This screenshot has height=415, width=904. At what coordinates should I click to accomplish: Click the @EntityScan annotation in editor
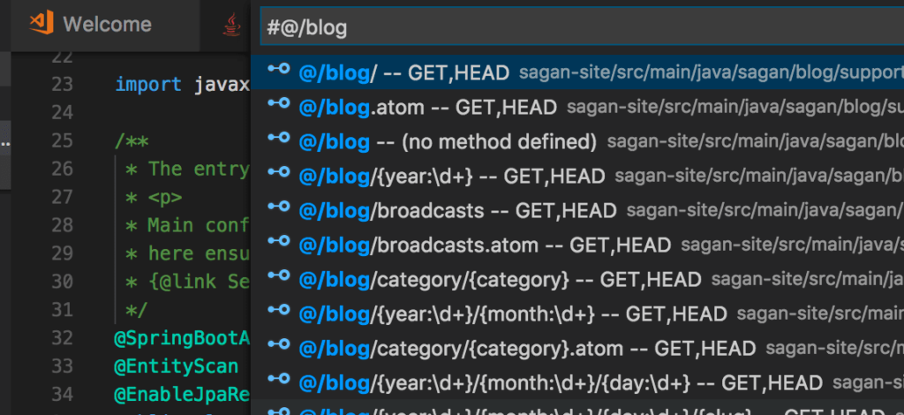pos(177,364)
